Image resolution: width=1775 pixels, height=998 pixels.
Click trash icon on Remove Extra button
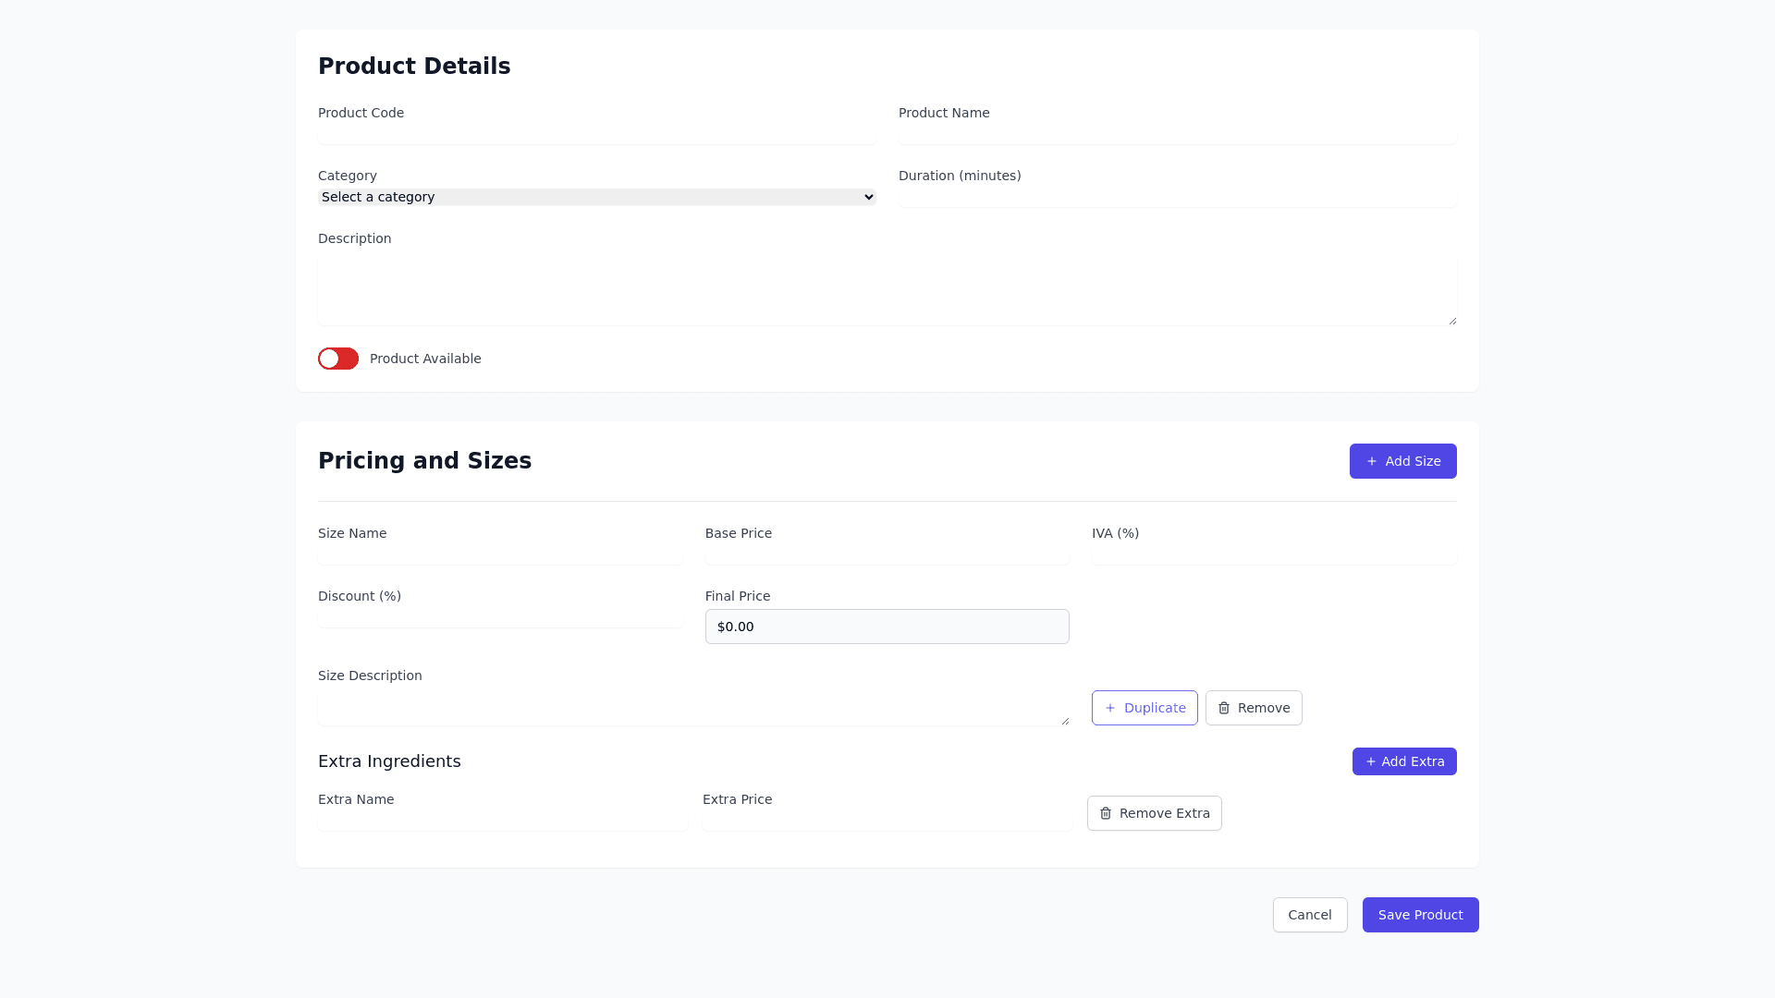(x=1106, y=813)
